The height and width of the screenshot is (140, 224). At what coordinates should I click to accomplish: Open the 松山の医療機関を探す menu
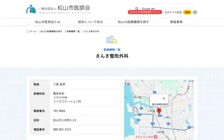(x=133, y=22)
